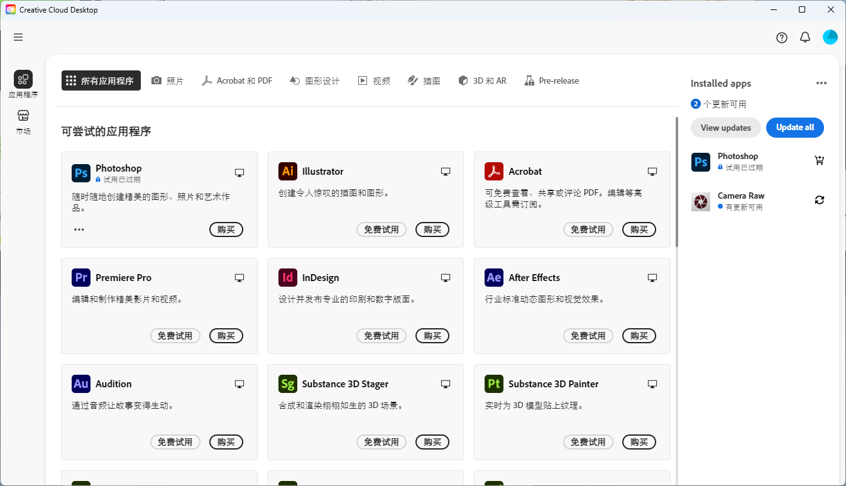The image size is (846, 486).
Task: Go to the 市场 sidebar section
Action: tap(23, 122)
